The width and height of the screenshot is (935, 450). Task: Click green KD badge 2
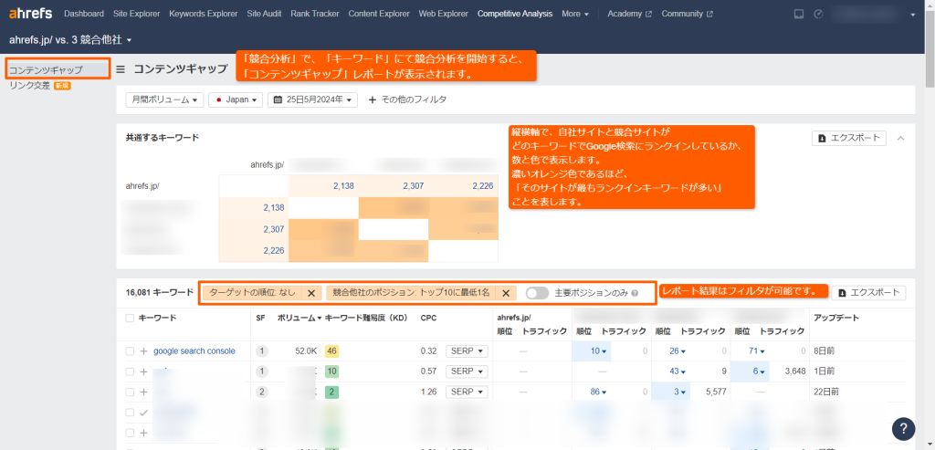coord(331,392)
